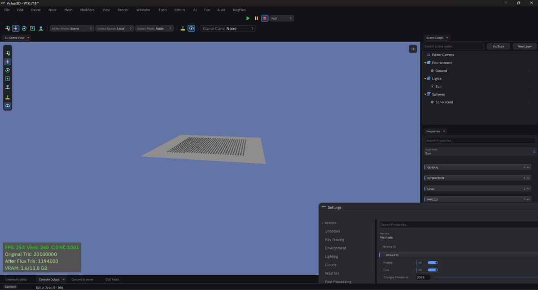The height and width of the screenshot is (290, 538).
Task: Open the Select Mode dropdown
Action: (154, 28)
